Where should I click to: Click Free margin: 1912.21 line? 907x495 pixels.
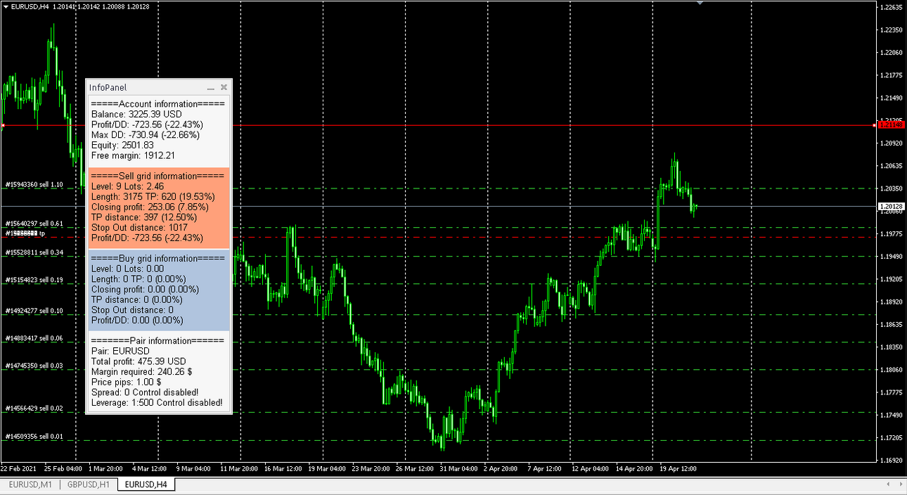(x=133, y=155)
